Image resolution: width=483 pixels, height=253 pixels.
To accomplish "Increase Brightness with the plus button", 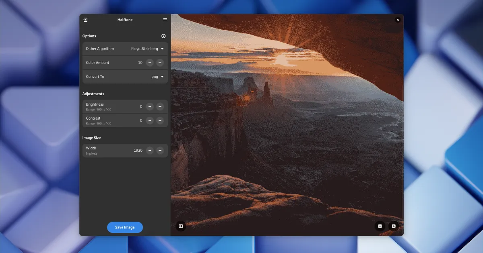I will pos(160,107).
